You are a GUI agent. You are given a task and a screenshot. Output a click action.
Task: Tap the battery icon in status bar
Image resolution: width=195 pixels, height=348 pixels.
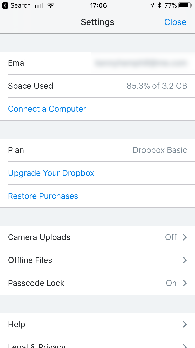click(x=185, y=5)
